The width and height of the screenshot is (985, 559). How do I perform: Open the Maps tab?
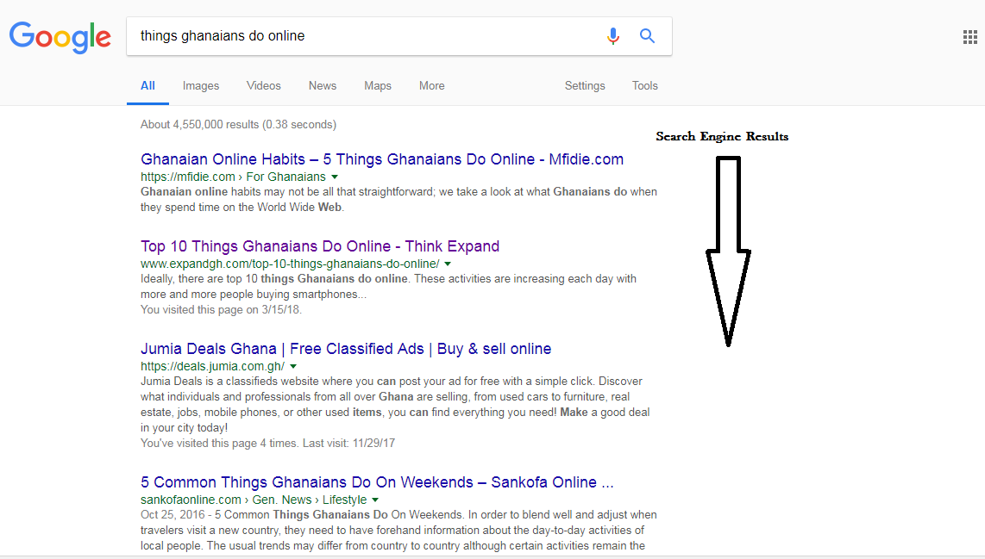(x=378, y=86)
